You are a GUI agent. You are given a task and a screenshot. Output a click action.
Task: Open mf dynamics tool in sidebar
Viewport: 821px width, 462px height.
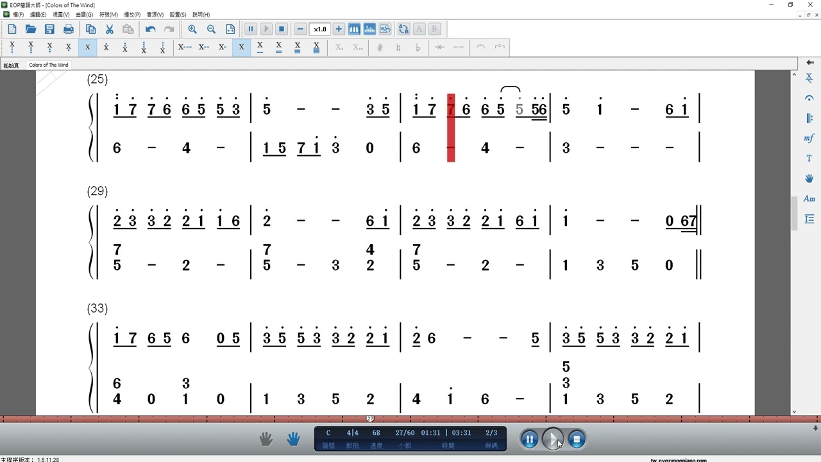[809, 138]
